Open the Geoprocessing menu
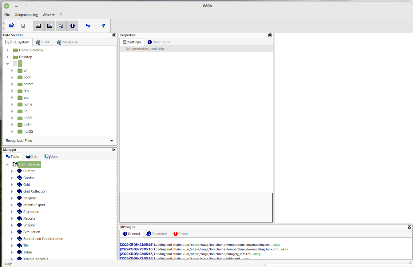The width and height of the screenshot is (413, 267). (x=26, y=15)
